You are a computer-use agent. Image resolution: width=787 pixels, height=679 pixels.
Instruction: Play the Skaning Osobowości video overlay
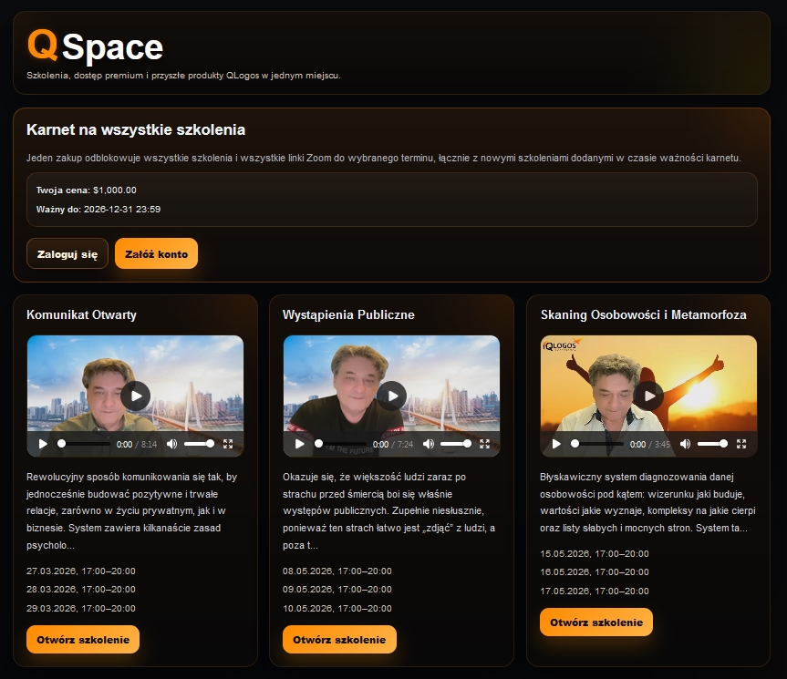pyautogui.click(x=649, y=396)
